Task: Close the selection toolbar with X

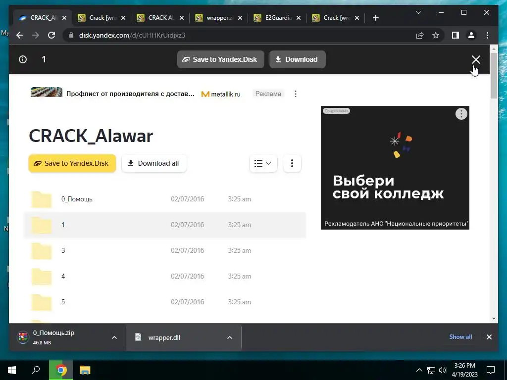Action: [x=476, y=59]
